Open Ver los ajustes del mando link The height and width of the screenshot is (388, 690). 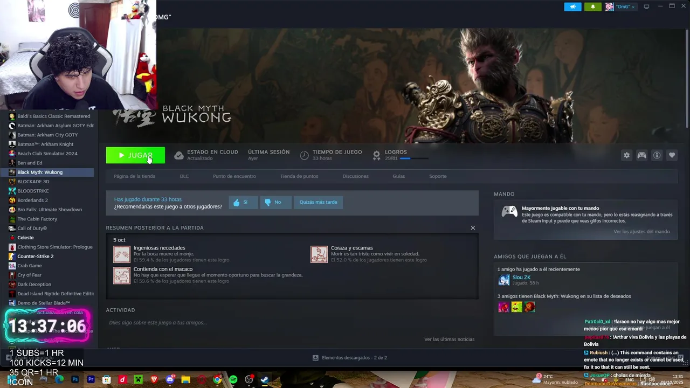pyautogui.click(x=641, y=232)
